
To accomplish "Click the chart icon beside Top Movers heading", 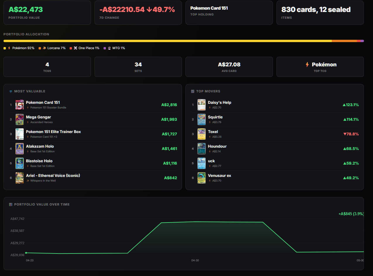I will 192,91.
